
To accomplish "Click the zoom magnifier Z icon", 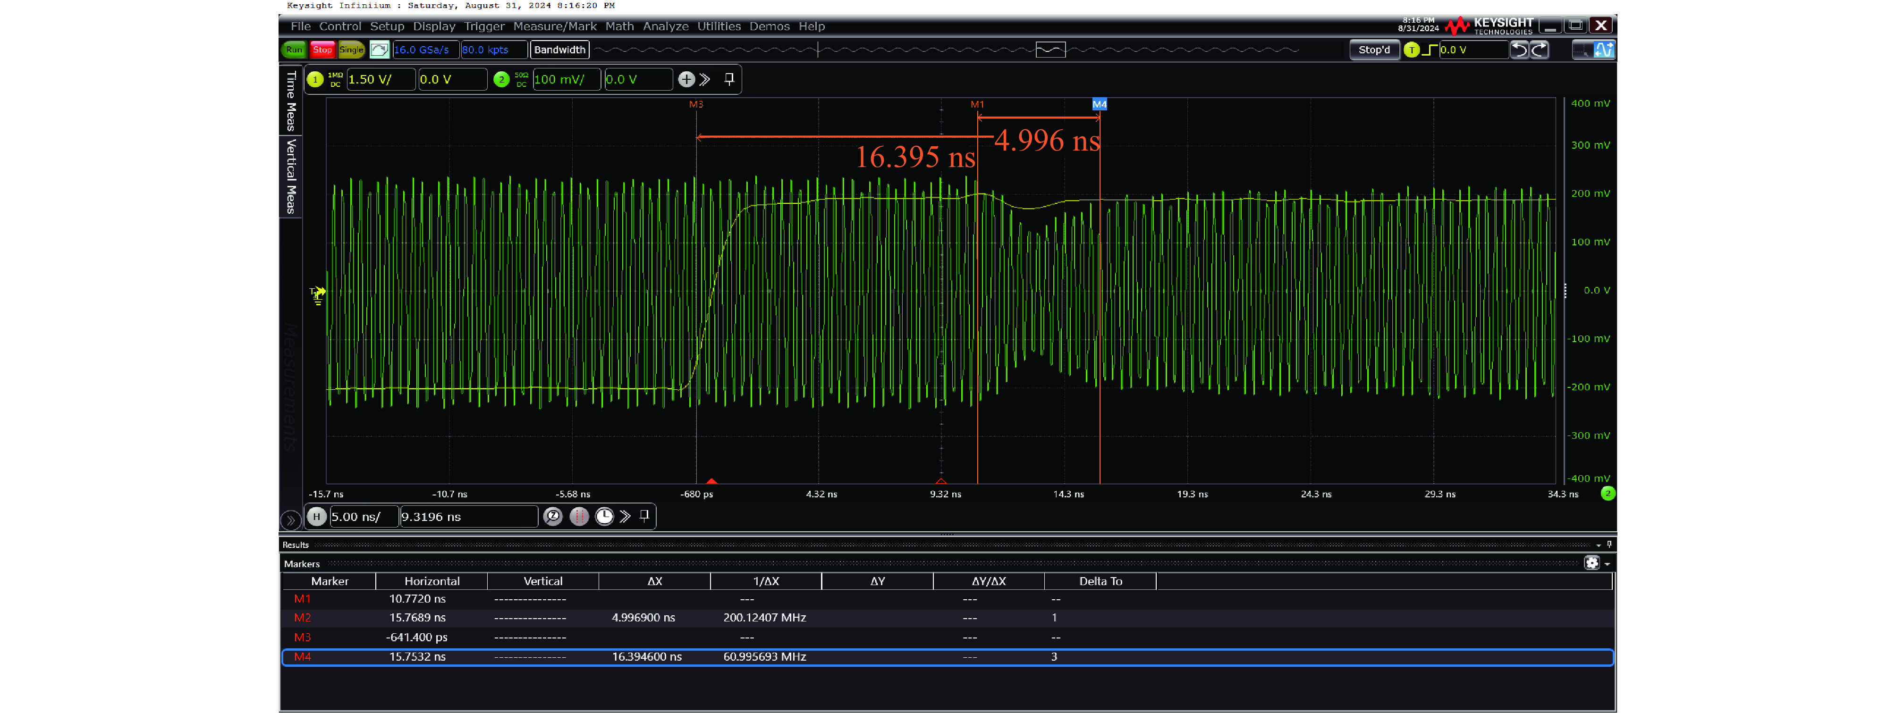I will click(x=553, y=517).
